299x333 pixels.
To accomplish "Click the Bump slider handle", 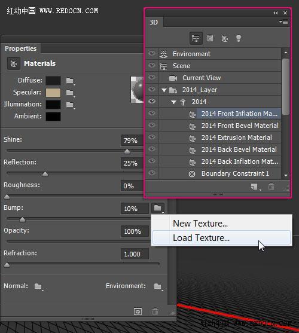I will tap(22, 219).
